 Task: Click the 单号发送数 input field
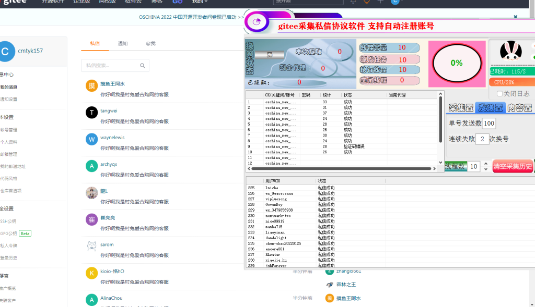[x=489, y=124]
